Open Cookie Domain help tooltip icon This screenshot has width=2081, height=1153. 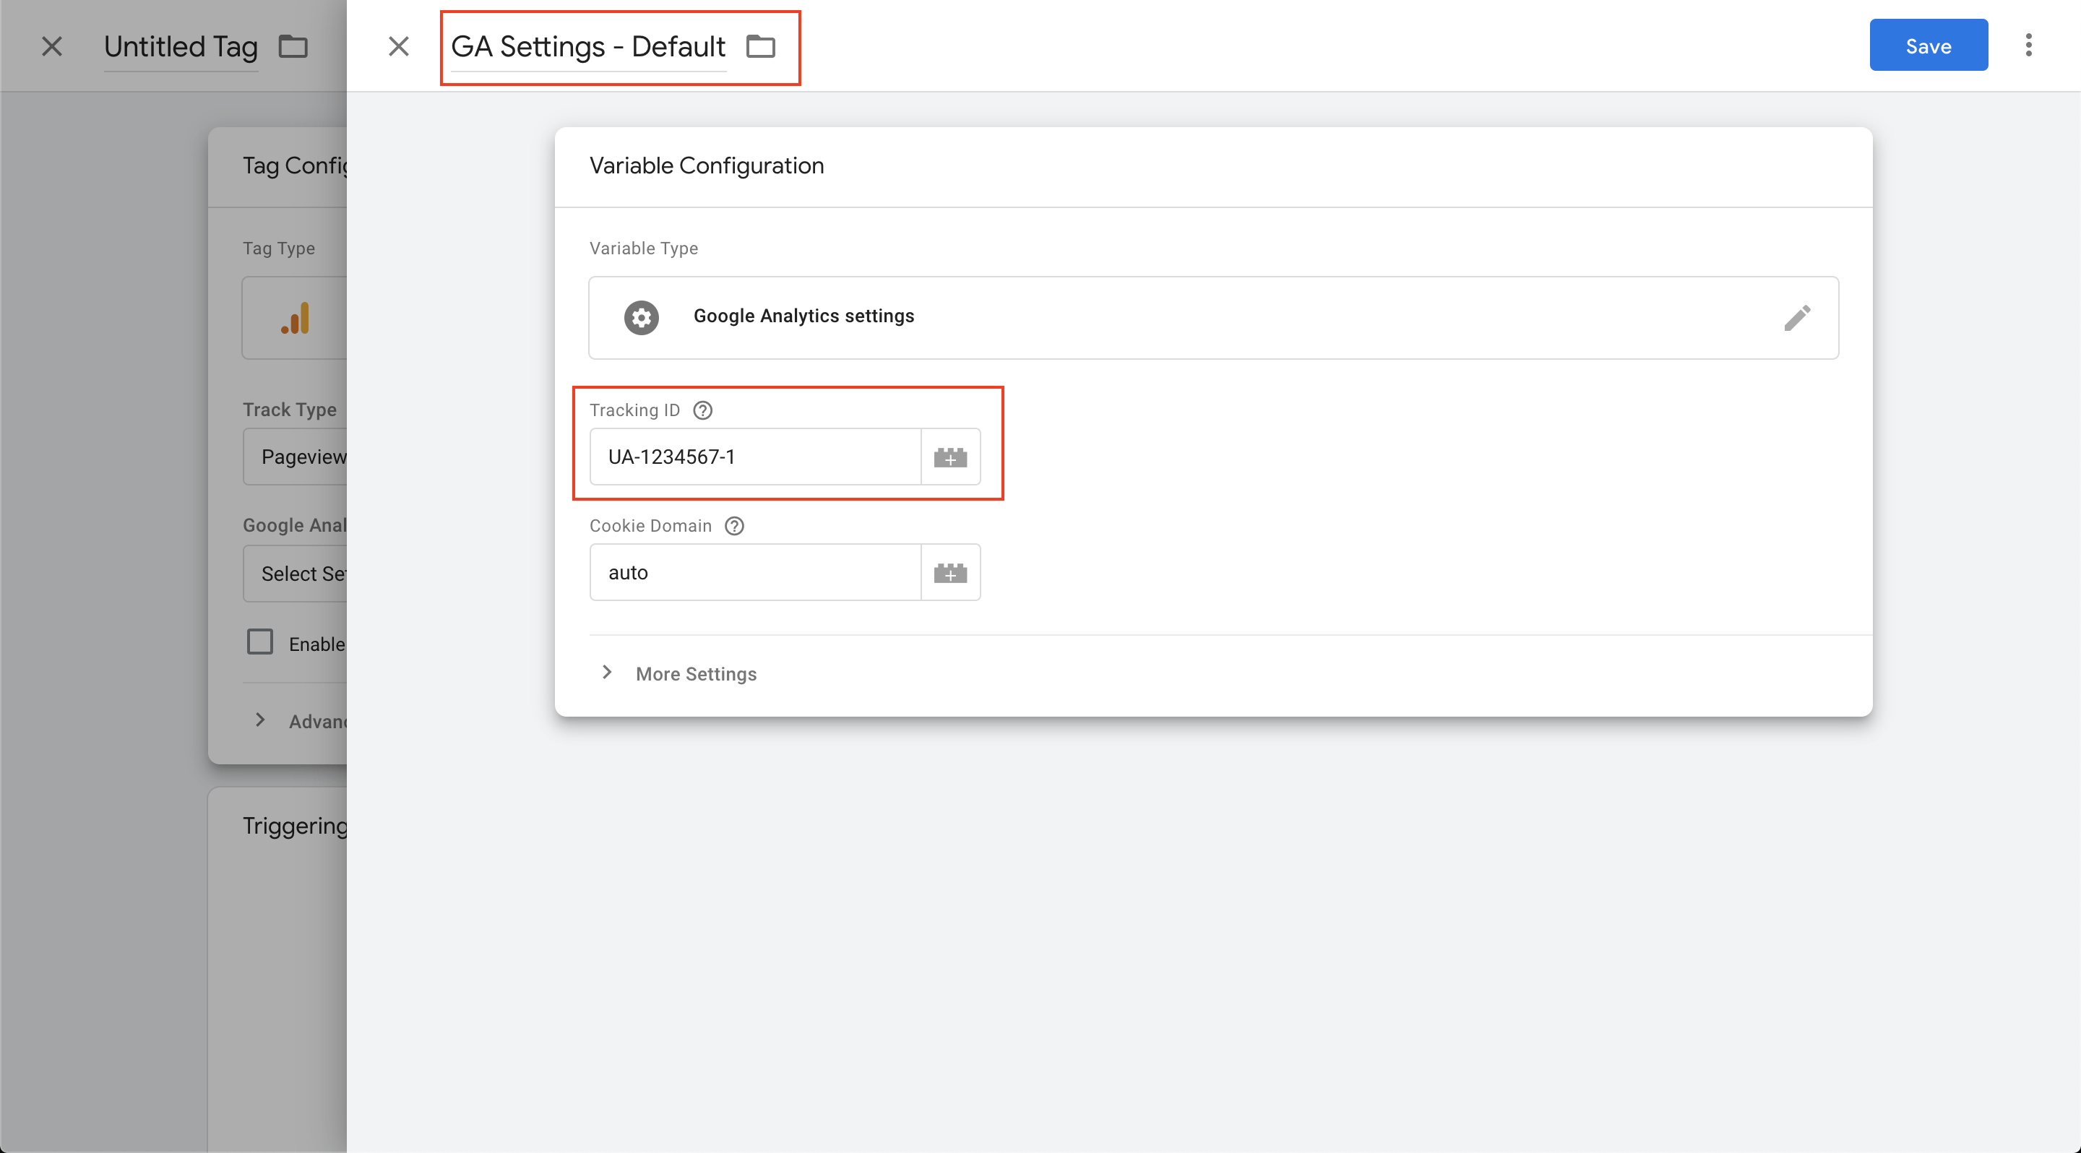[x=733, y=526]
